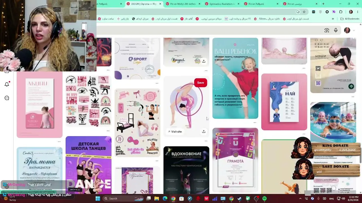Open more options under ВАШ РЕБЕНОК pin
This screenshot has height=203, width=362.
[255, 123]
